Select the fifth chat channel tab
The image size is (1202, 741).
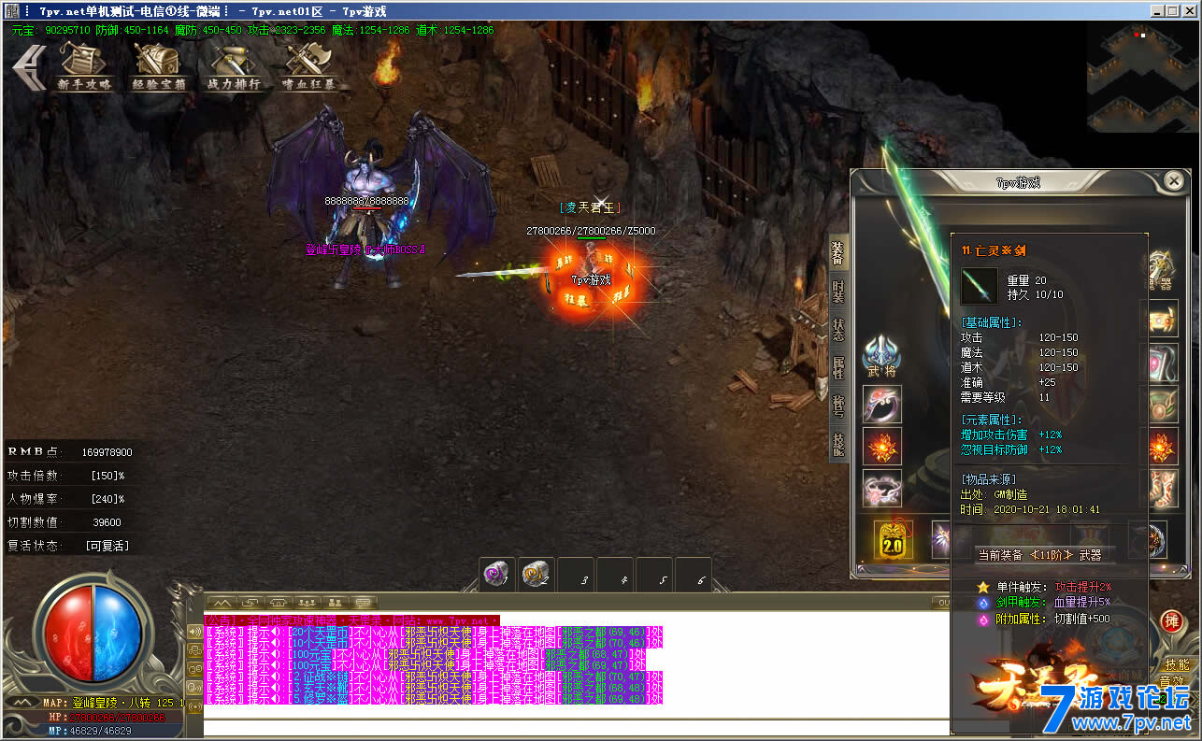point(336,603)
